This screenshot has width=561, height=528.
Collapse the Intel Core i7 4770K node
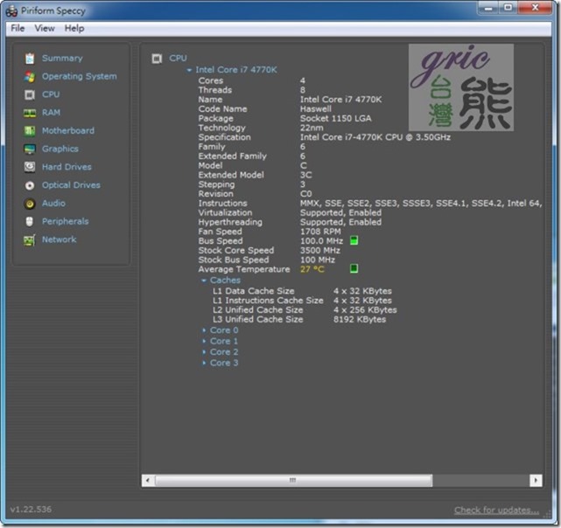[x=190, y=70]
